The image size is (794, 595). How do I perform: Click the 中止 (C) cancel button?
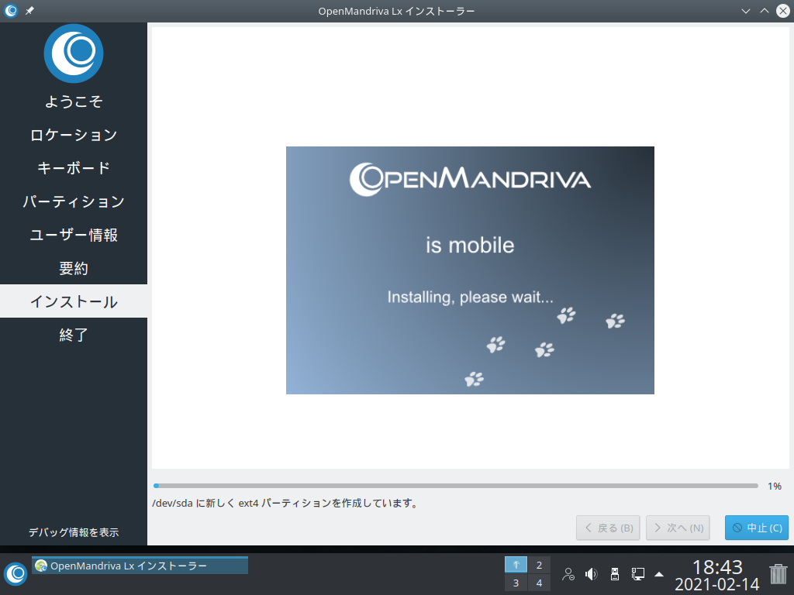[x=757, y=528]
